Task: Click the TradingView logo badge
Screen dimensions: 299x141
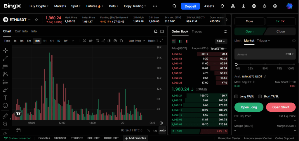Action: (18, 114)
